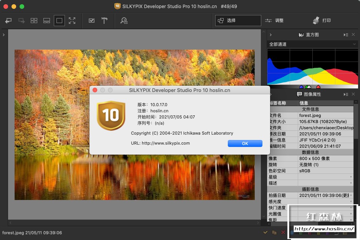Enter full screen preview mode
This screenshot has width=360, height=240.
coord(72,21)
